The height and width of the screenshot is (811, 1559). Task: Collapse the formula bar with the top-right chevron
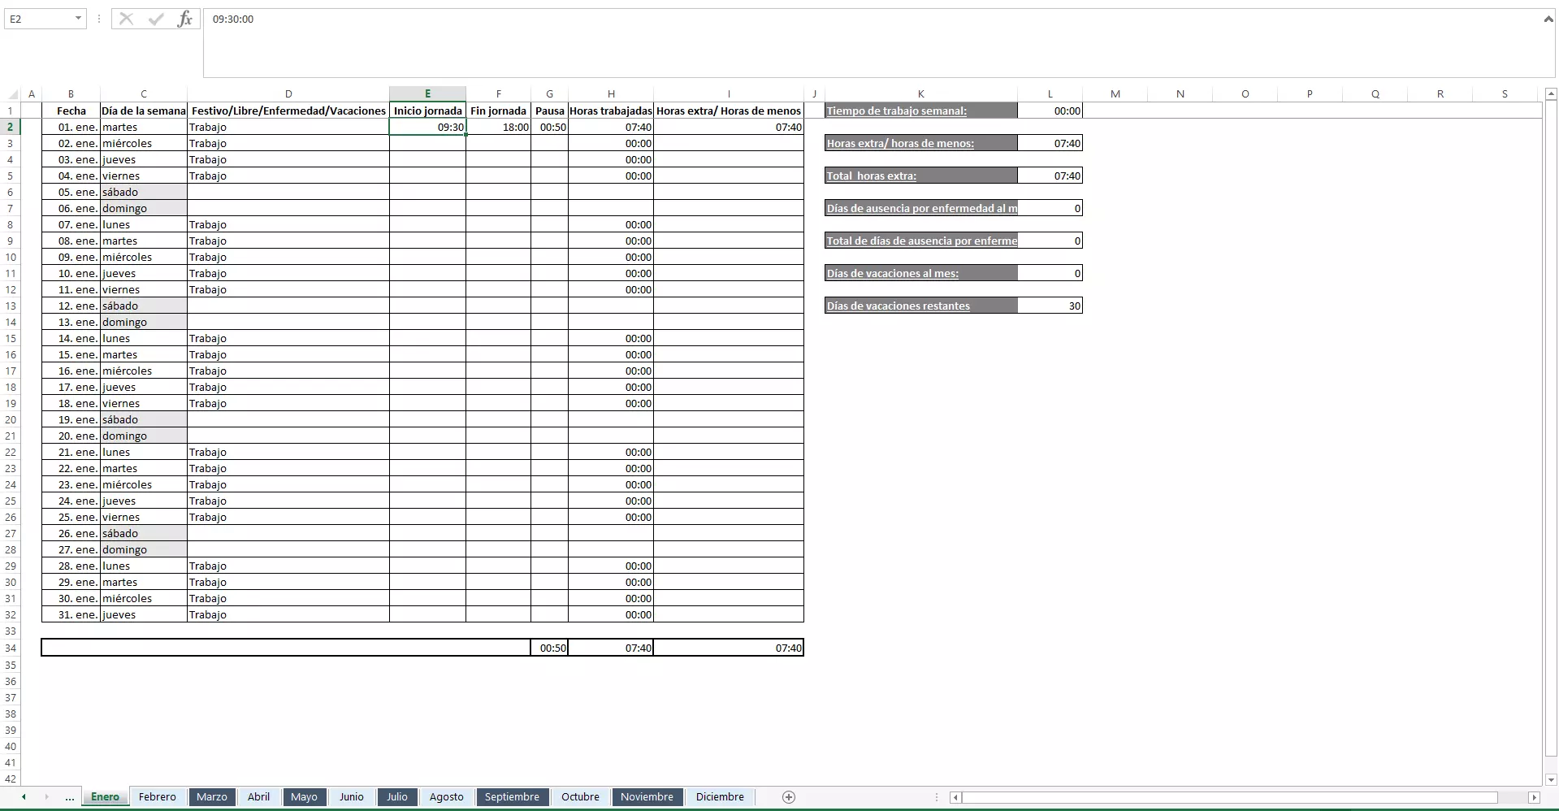click(1550, 18)
